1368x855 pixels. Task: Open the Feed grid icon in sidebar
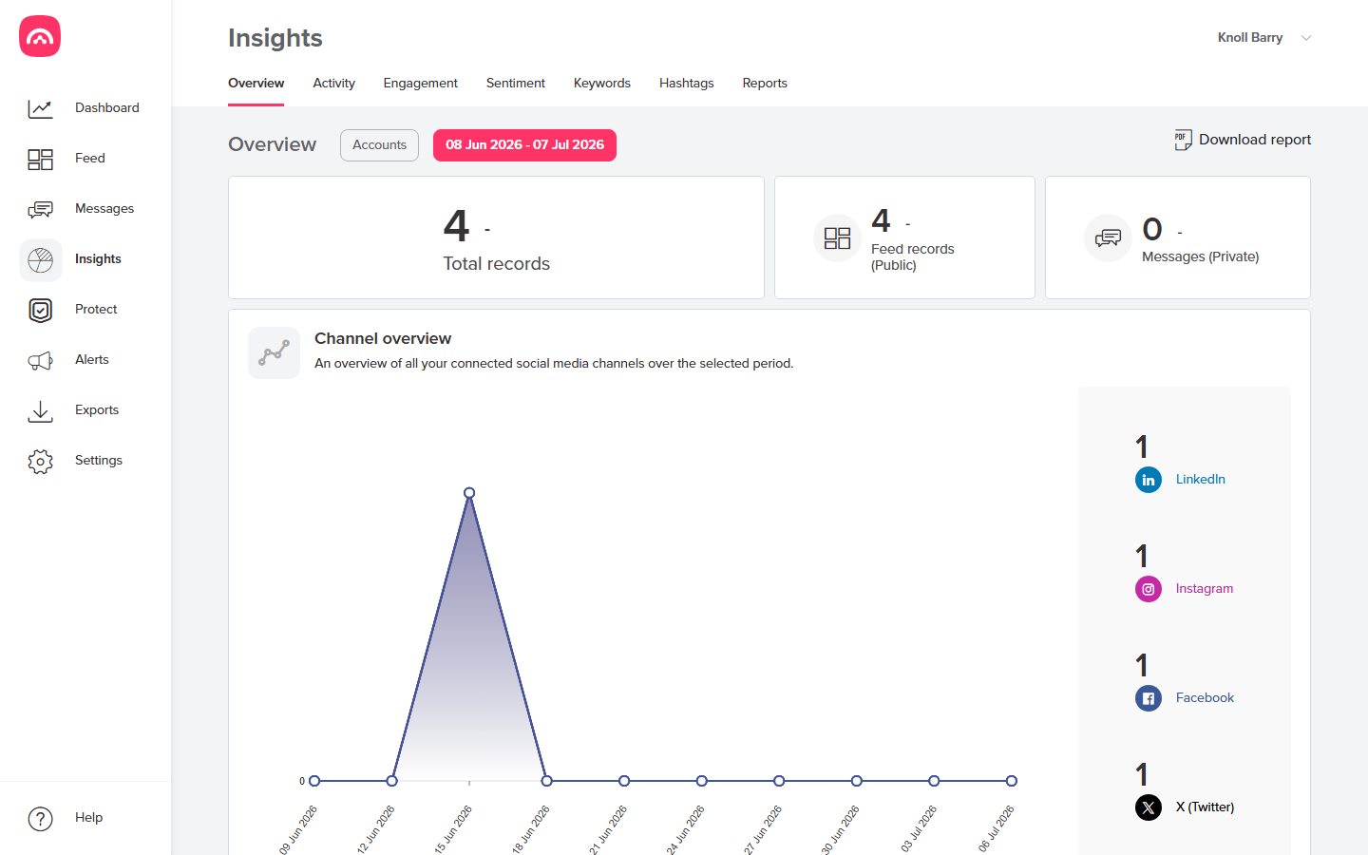tap(40, 159)
